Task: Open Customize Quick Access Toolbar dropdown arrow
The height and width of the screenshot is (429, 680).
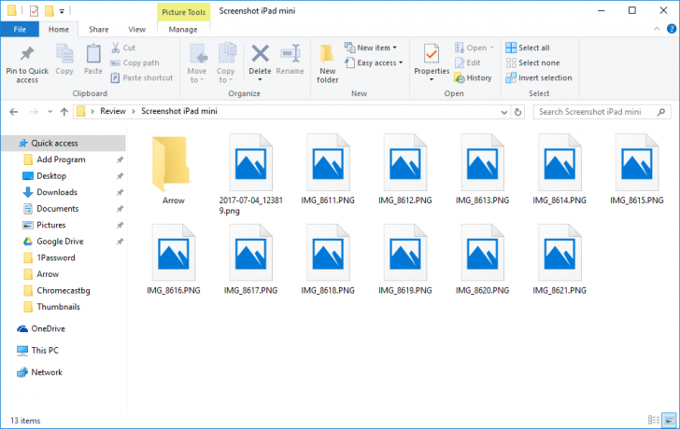Action: (x=62, y=11)
